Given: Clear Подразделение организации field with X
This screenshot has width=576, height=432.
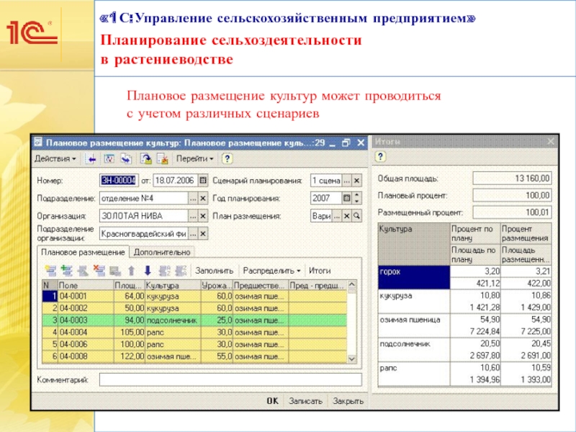Looking at the screenshot, I should 203,233.
